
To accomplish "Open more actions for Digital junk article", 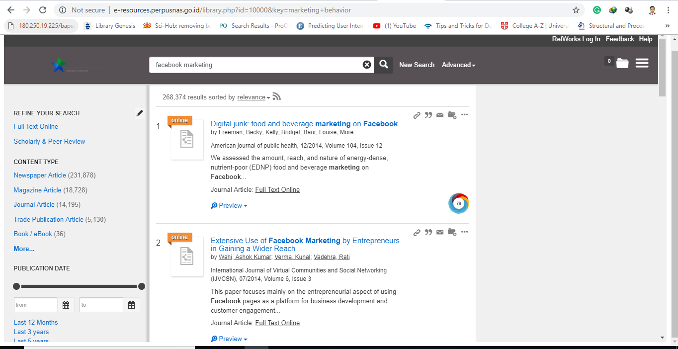I will pos(465,115).
